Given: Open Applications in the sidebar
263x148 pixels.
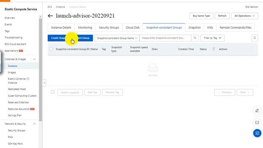Looking at the screenshot, I should (12, 51).
